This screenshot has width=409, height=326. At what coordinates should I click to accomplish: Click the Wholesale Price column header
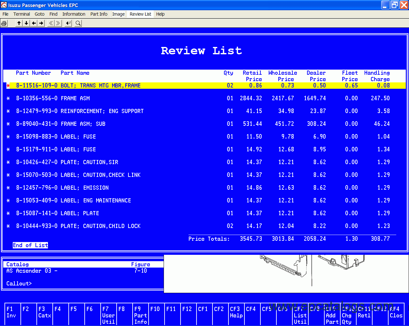283,76
